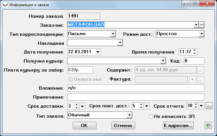Increase Срок отчета with up arrow
Screen dimensions: 217x136
coord(196,104)
